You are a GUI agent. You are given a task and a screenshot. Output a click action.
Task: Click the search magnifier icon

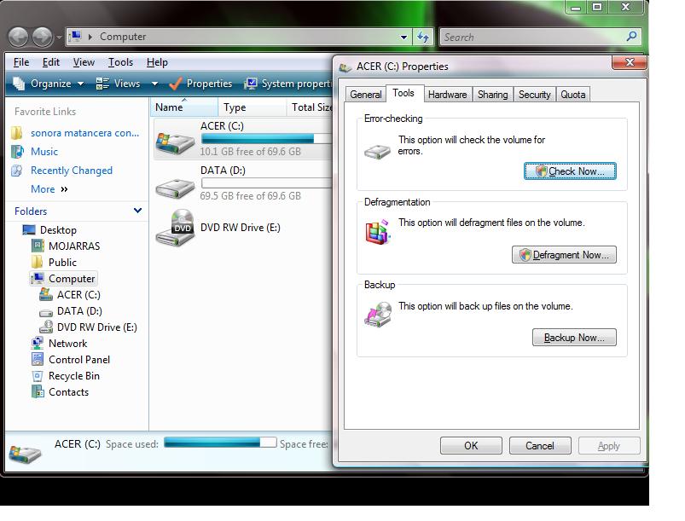pos(631,37)
